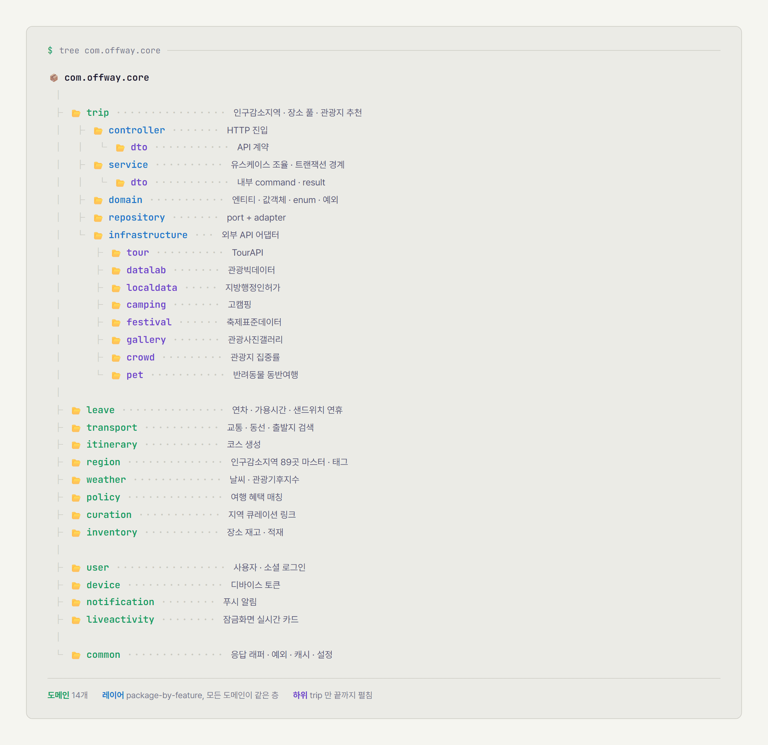Click the dto entry under controller
768x745 pixels.
139,147
